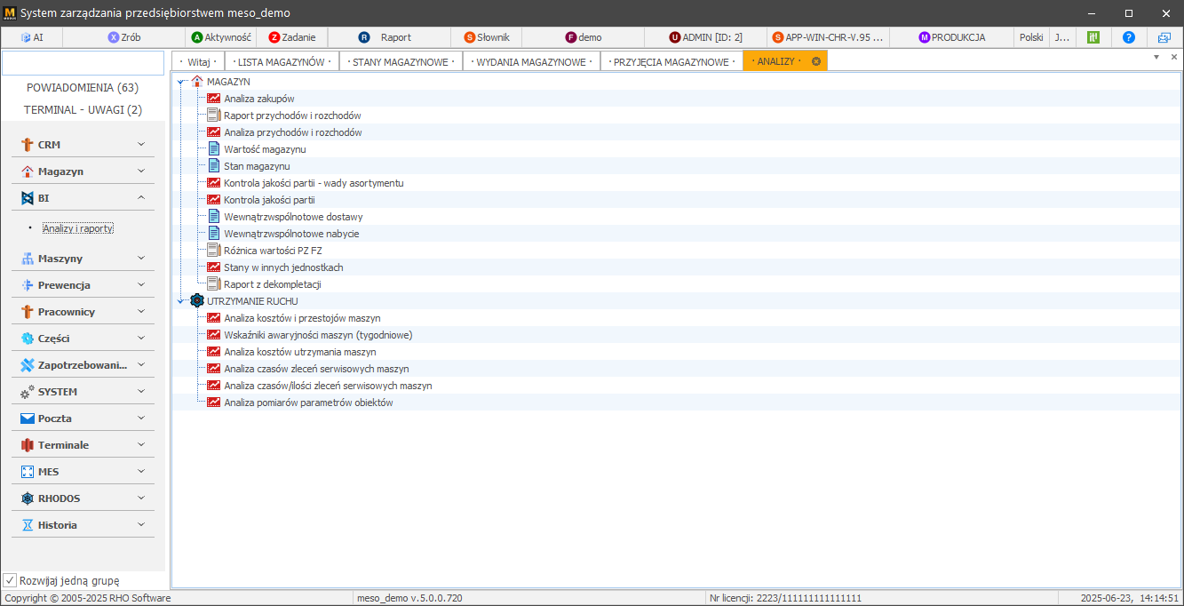
Task: Click the report icon beside Raport z dekompletacji
Action: coord(213,284)
